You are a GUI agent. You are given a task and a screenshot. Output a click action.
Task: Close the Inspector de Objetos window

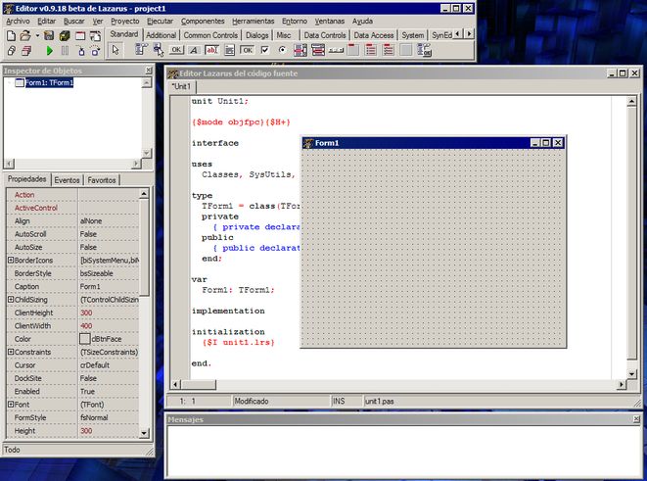click(149, 71)
